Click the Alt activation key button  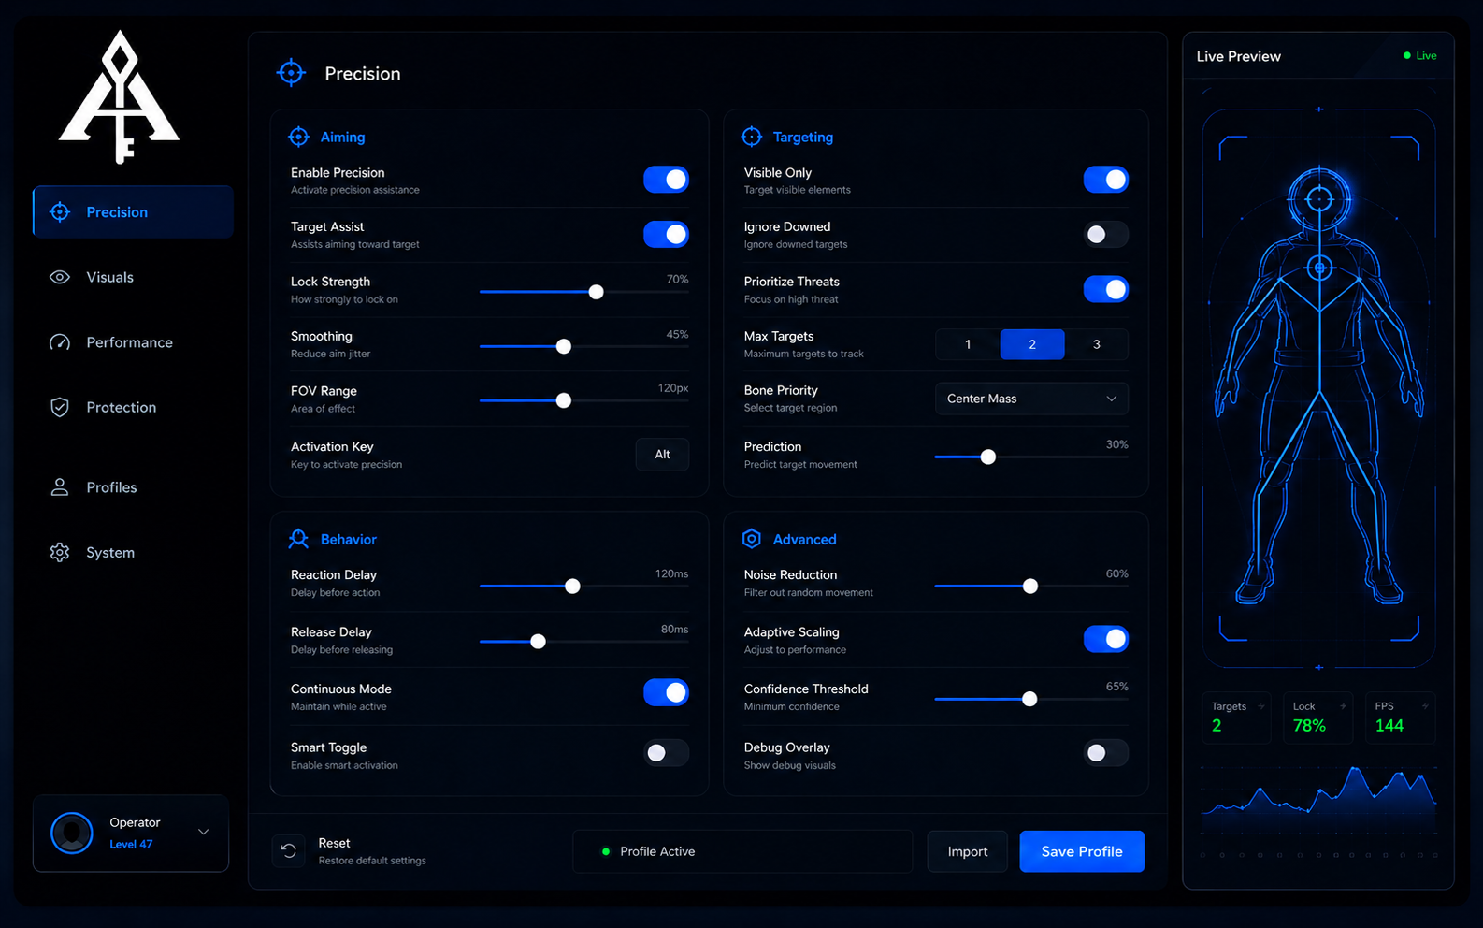pos(662,455)
